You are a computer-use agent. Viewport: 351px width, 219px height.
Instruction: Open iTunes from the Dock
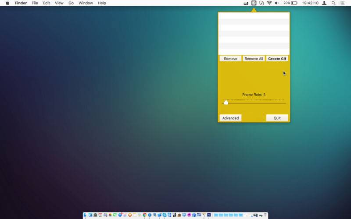[x=125, y=215]
